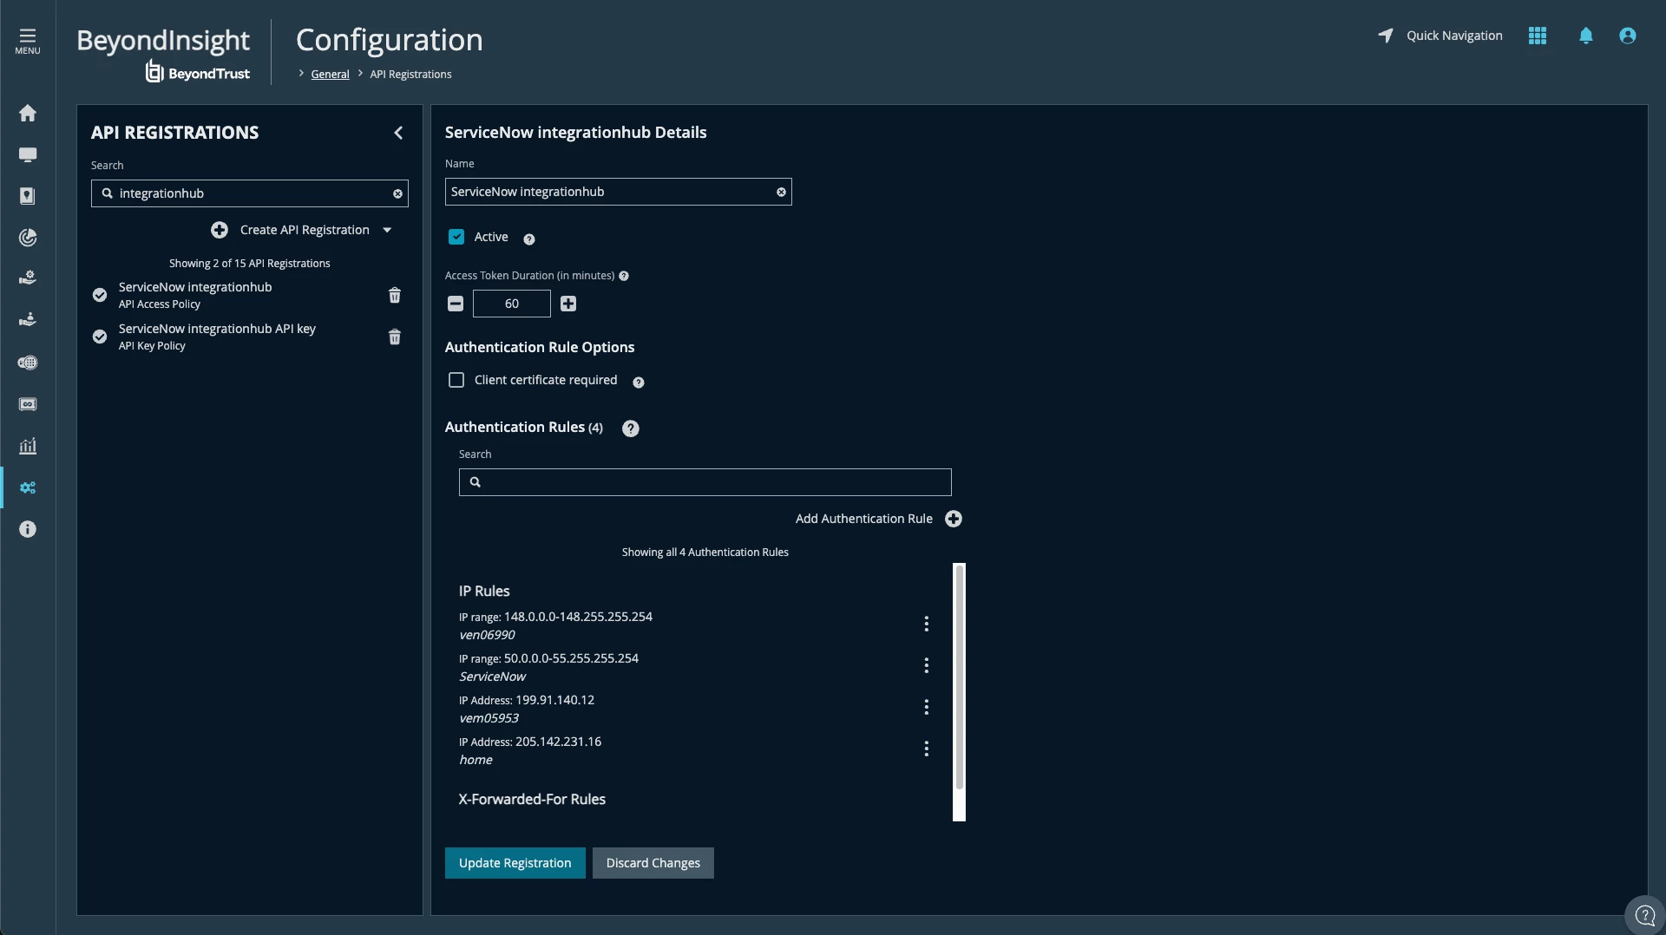
Task: Open the gear-in-hand sidebar icon
Action: tap(28, 278)
